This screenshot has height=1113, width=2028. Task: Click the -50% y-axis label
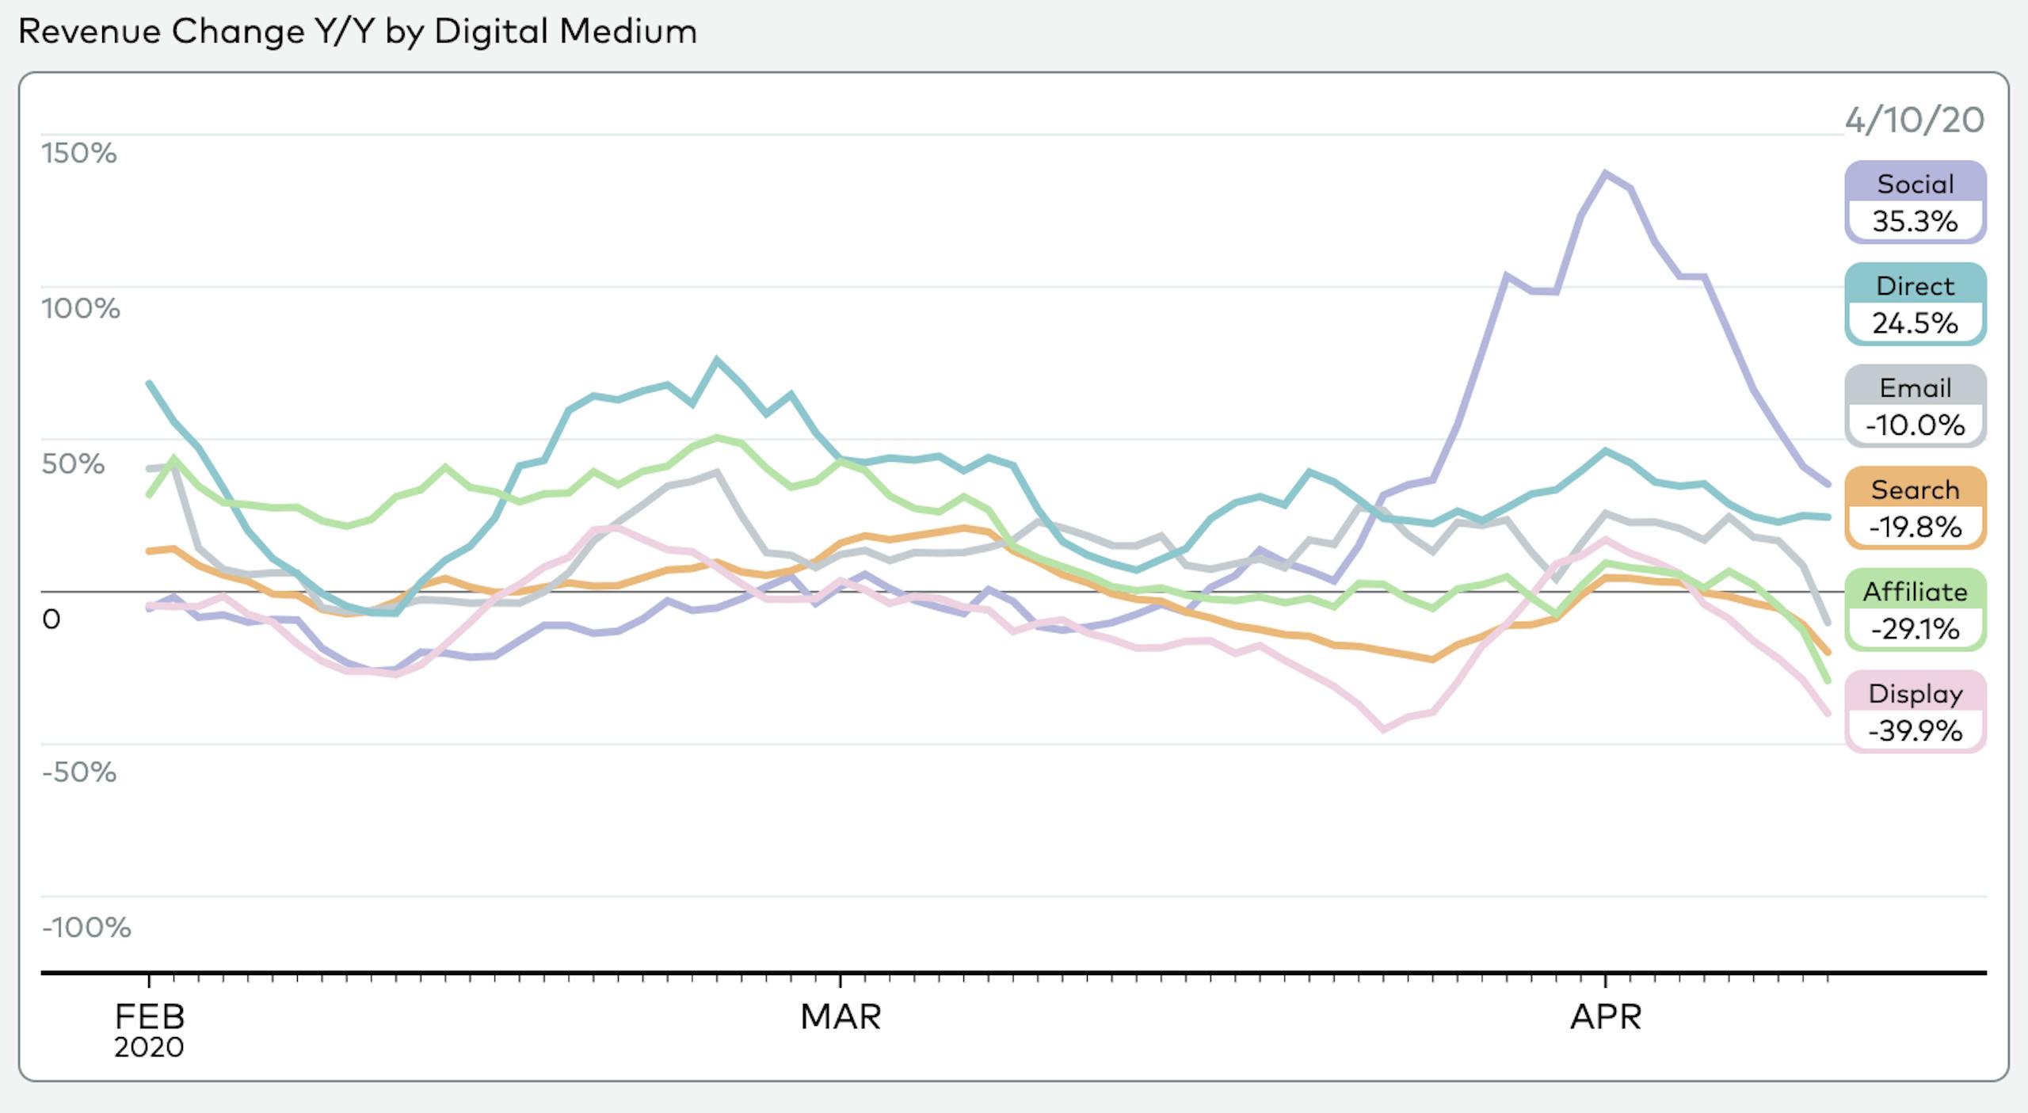[x=79, y=772]
